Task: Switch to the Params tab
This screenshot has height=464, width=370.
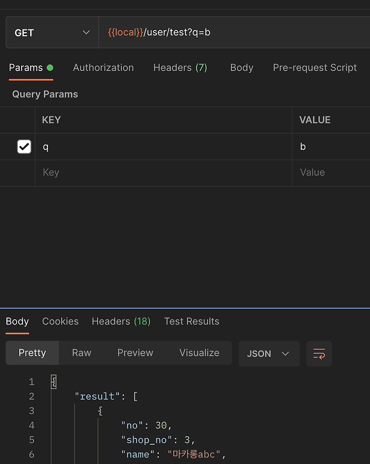Action: (x=31, y=68)
